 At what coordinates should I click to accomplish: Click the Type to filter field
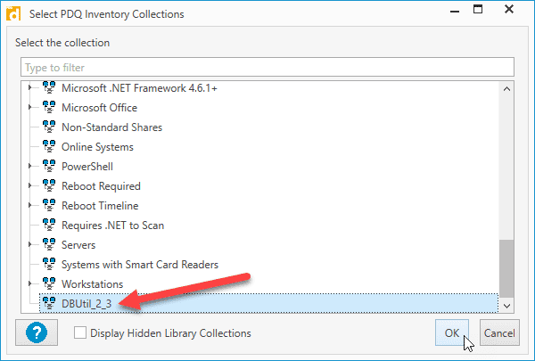pos(267,67)
